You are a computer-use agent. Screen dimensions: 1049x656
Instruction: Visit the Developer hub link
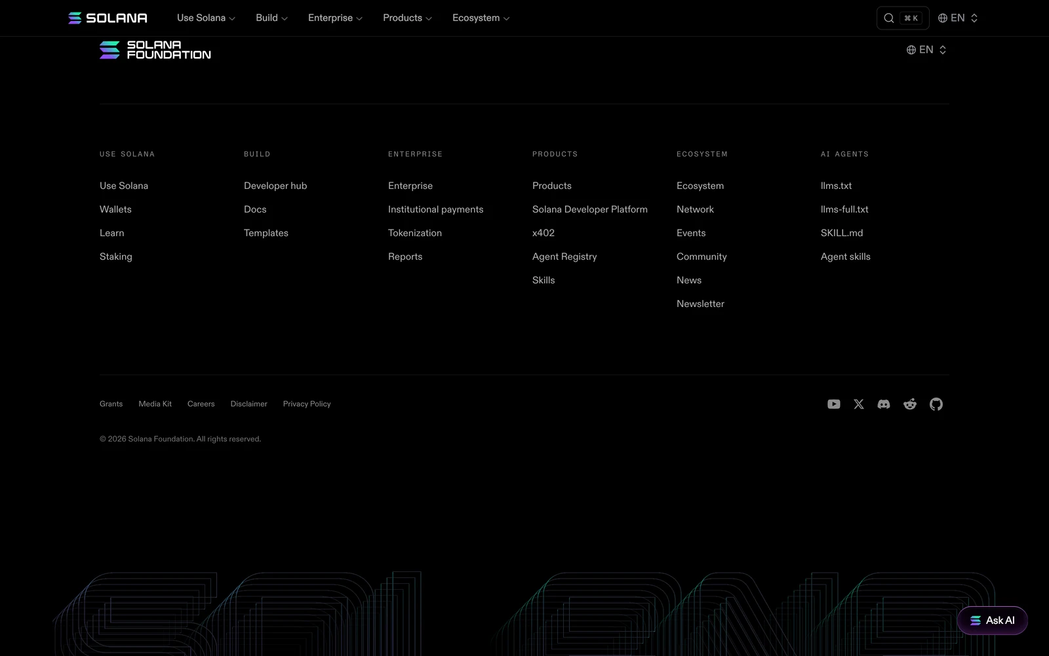point(275,186)
